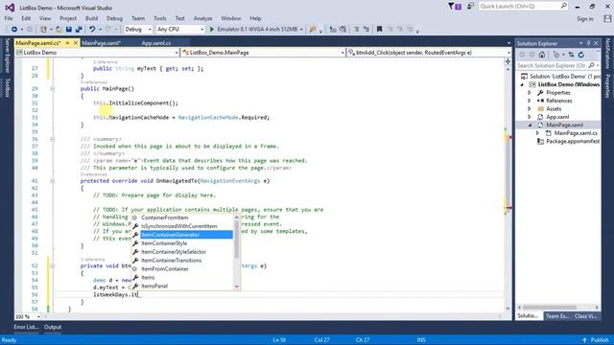
Task: Click the Save file toolbar icon
Action: [x=69, y=30]
